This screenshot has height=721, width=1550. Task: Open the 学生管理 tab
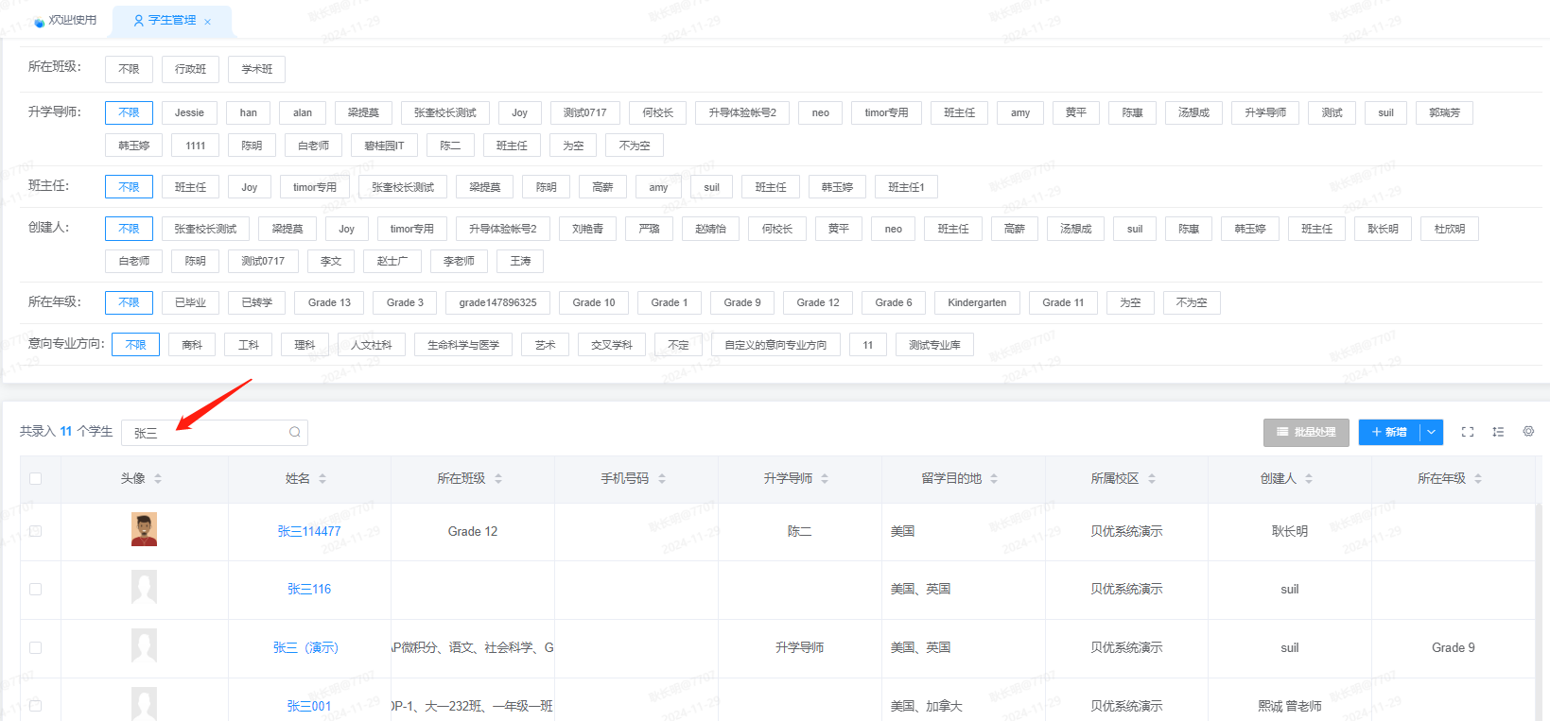[x=165, y=20]
